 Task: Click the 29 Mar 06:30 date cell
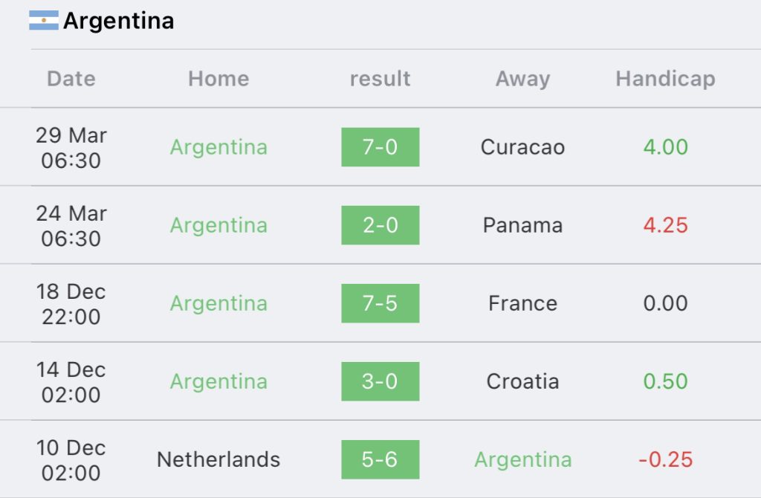point(71,148)
